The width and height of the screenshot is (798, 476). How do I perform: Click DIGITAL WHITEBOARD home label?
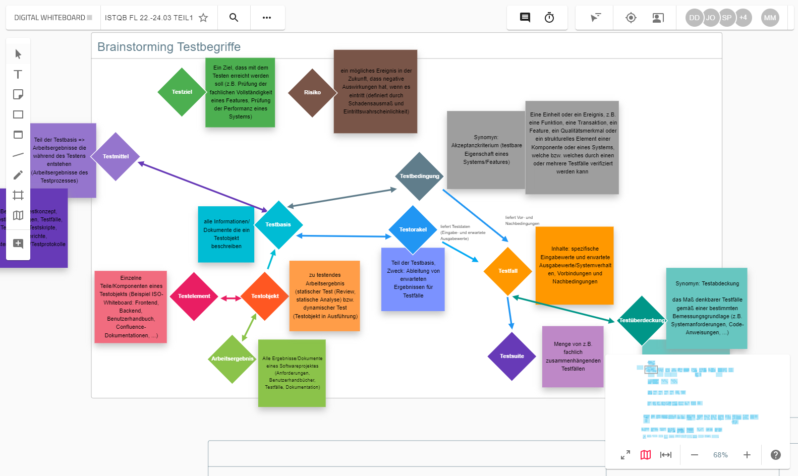click(53, 18)
